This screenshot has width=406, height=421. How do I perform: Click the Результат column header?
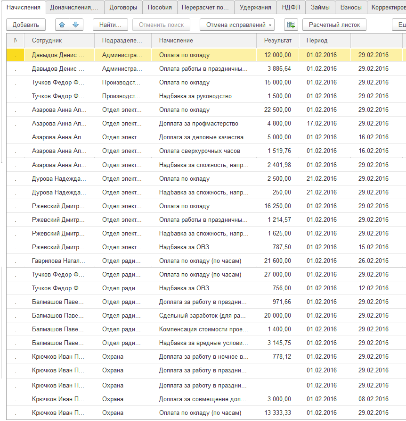pyautogui.click(x=278, y=41)
